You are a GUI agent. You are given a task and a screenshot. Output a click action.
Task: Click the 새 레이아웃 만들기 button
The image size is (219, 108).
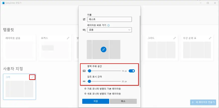(203, 102)
